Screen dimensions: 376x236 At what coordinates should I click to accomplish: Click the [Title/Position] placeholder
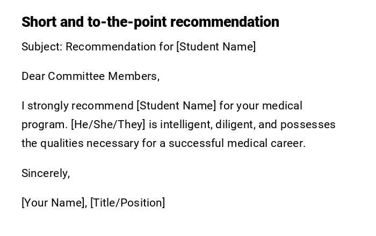coord(128,203)
